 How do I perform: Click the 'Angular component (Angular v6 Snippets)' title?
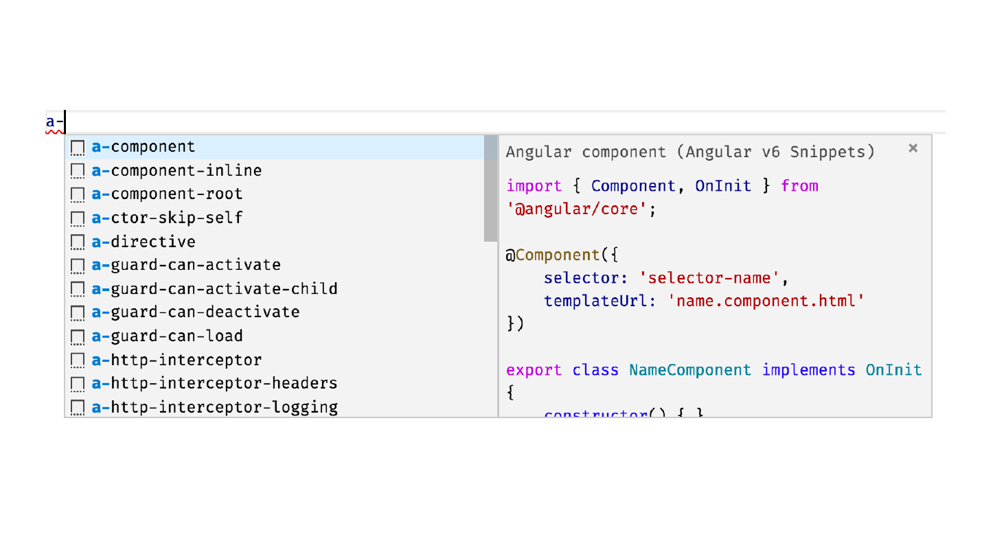690,152
